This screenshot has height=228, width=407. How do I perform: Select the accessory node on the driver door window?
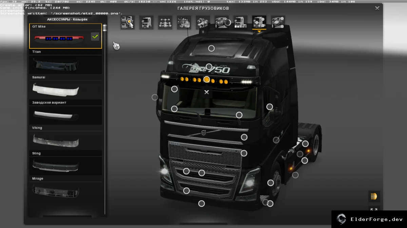(269, 107)
